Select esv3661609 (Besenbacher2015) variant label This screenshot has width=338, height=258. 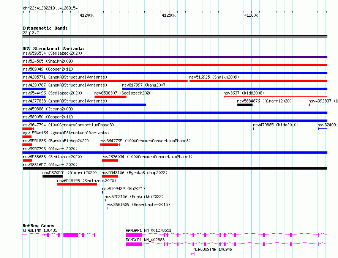[138, 205]
